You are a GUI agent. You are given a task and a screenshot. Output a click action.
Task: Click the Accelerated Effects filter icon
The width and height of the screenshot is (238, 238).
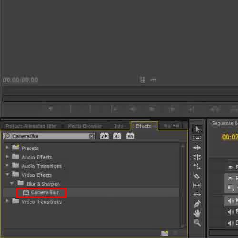(x=104, y=136)
